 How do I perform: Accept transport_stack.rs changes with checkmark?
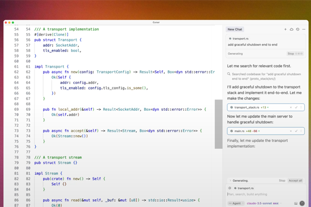pos(296,107)
